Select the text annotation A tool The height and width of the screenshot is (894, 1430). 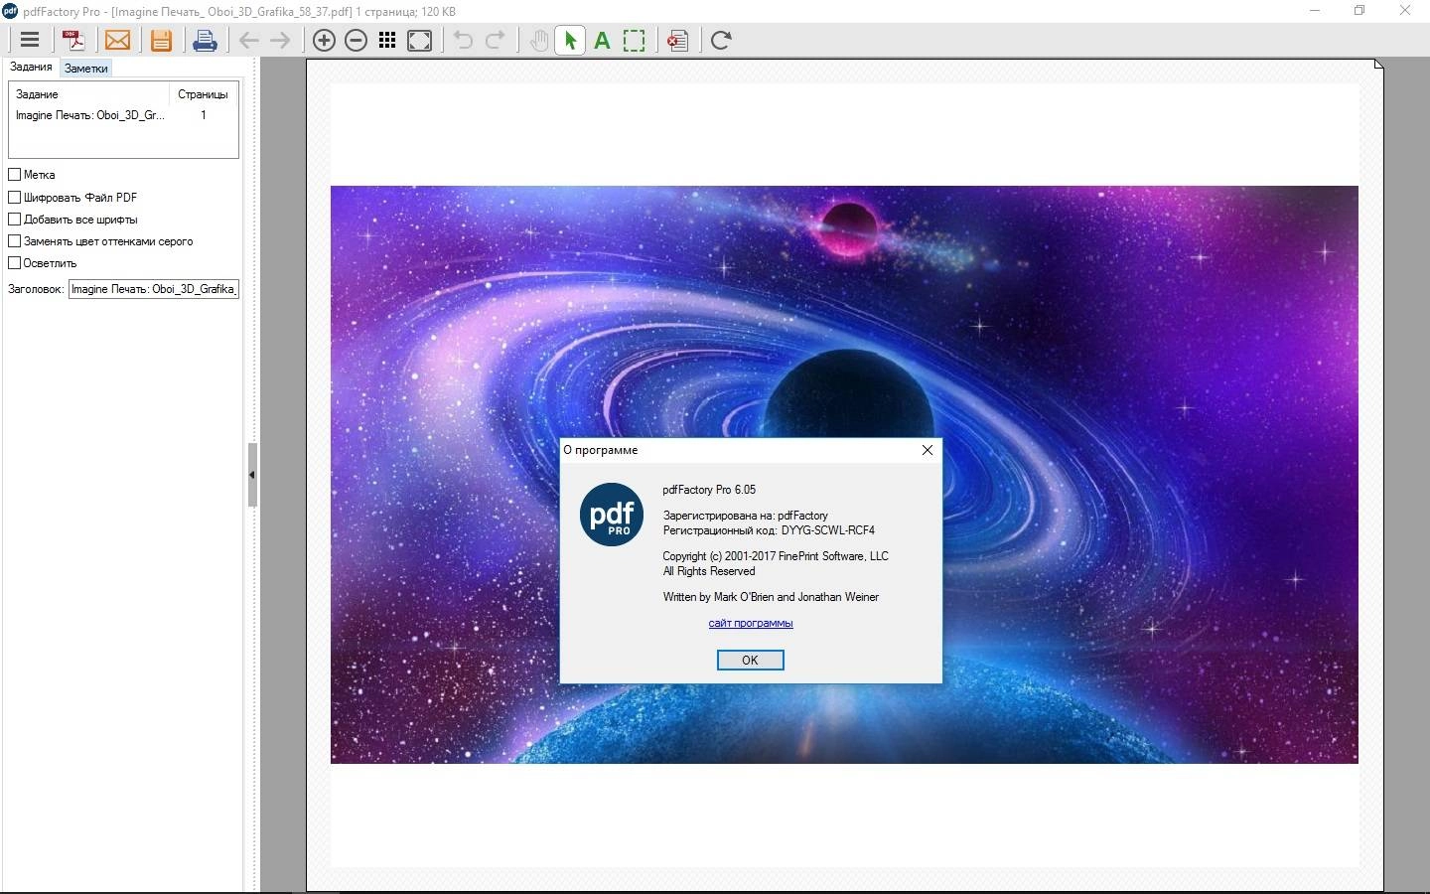(x=602, y=41)
